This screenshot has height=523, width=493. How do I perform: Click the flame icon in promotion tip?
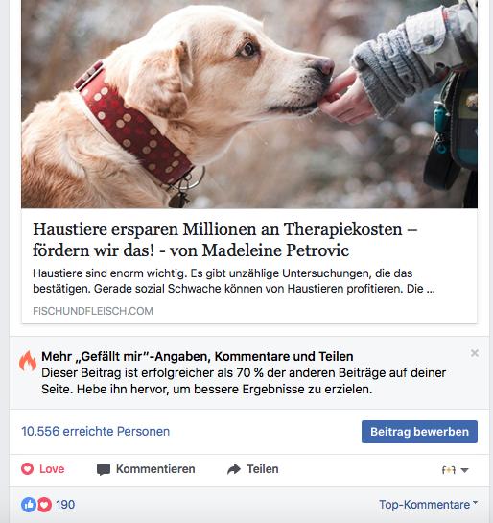tap(28, 361)
